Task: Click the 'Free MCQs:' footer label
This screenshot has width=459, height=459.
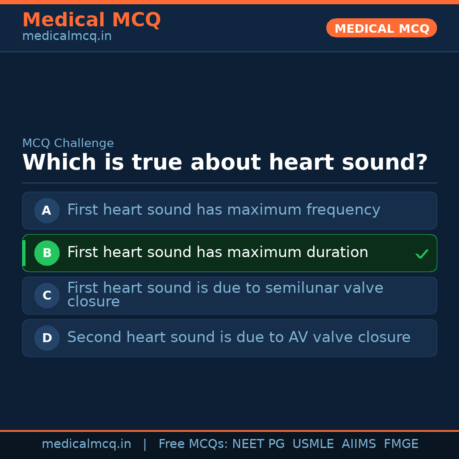Action: [x=193, y=444]
